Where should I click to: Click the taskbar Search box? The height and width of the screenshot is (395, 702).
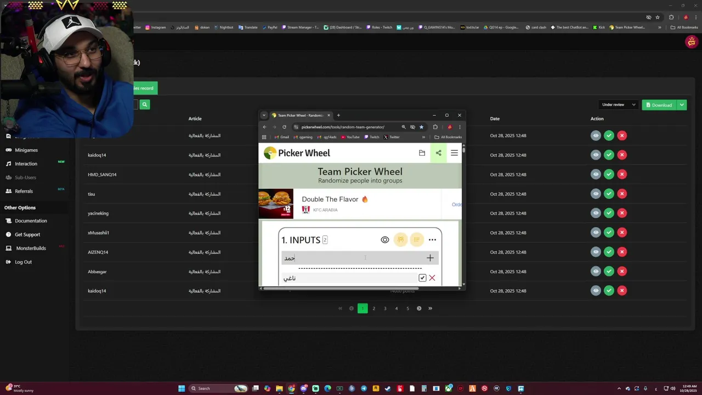[x=218, y=388]
